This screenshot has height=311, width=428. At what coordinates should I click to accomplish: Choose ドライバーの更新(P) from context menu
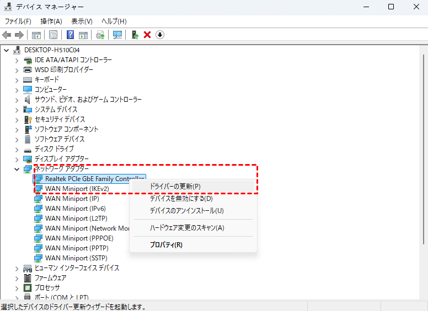pyautogui.click(x=175, y=187)
